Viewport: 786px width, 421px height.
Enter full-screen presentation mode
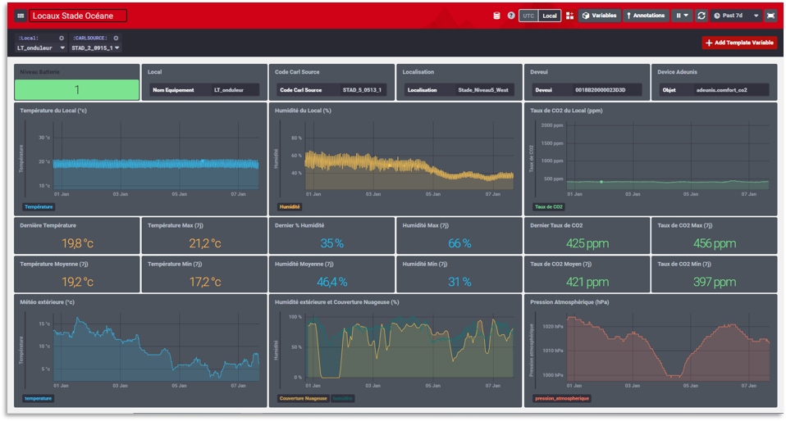point(770,16)
